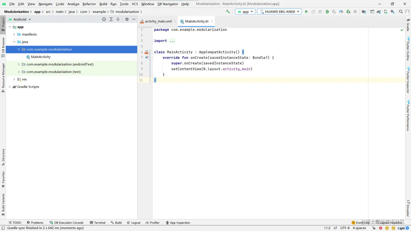Image resolution: width=411 pixels, height=231 pixels.
Task: Open the Terminal tool window
Action: (x=97, y=223)
